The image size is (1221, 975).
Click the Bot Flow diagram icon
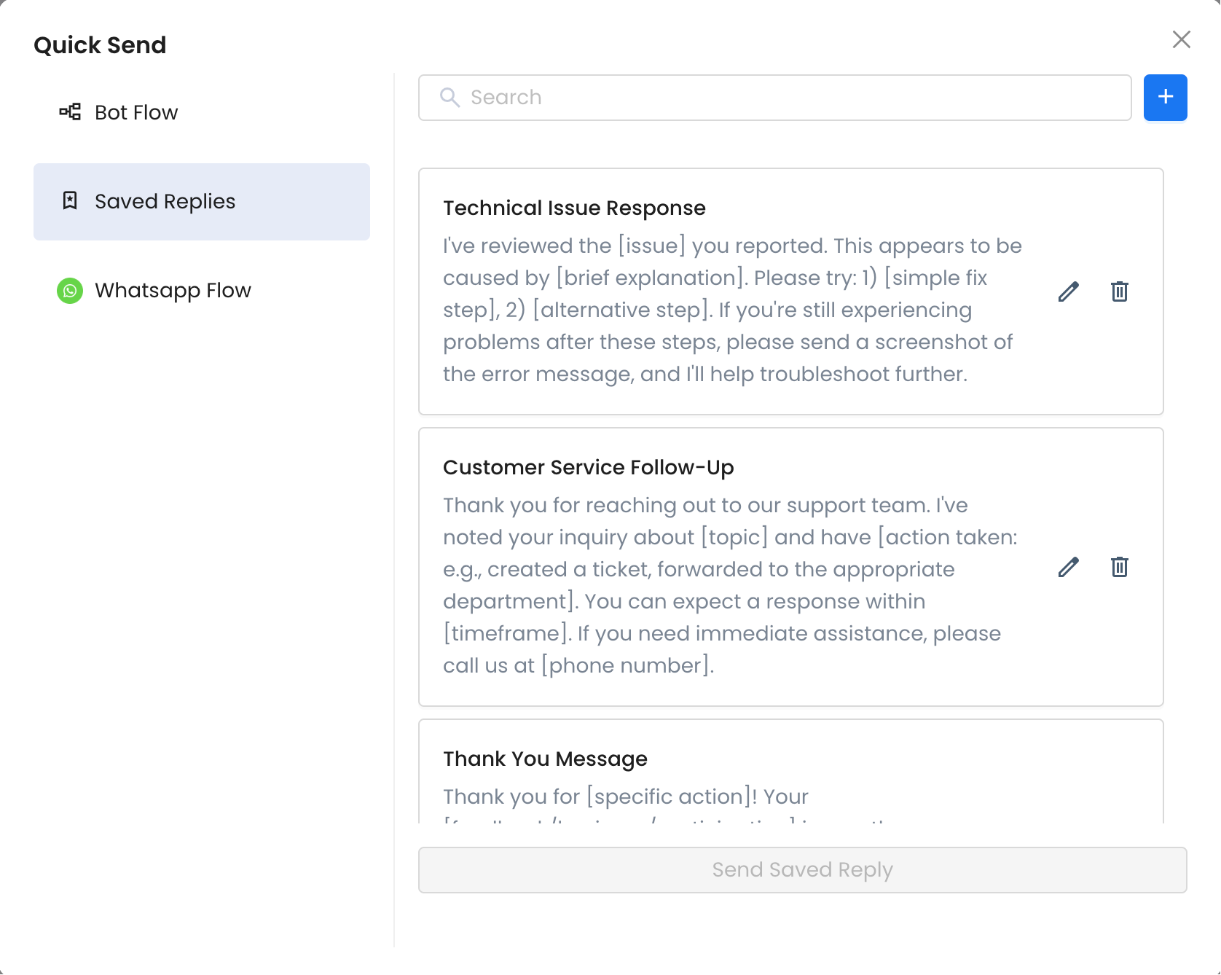(70, 112)
